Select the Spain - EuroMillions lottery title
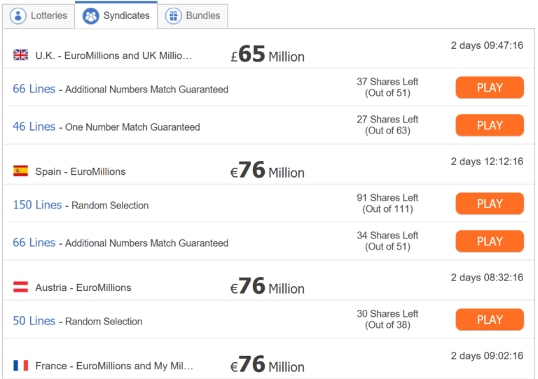Image resolution: width=538 pixels, height=379 pixels. point(81,171)
